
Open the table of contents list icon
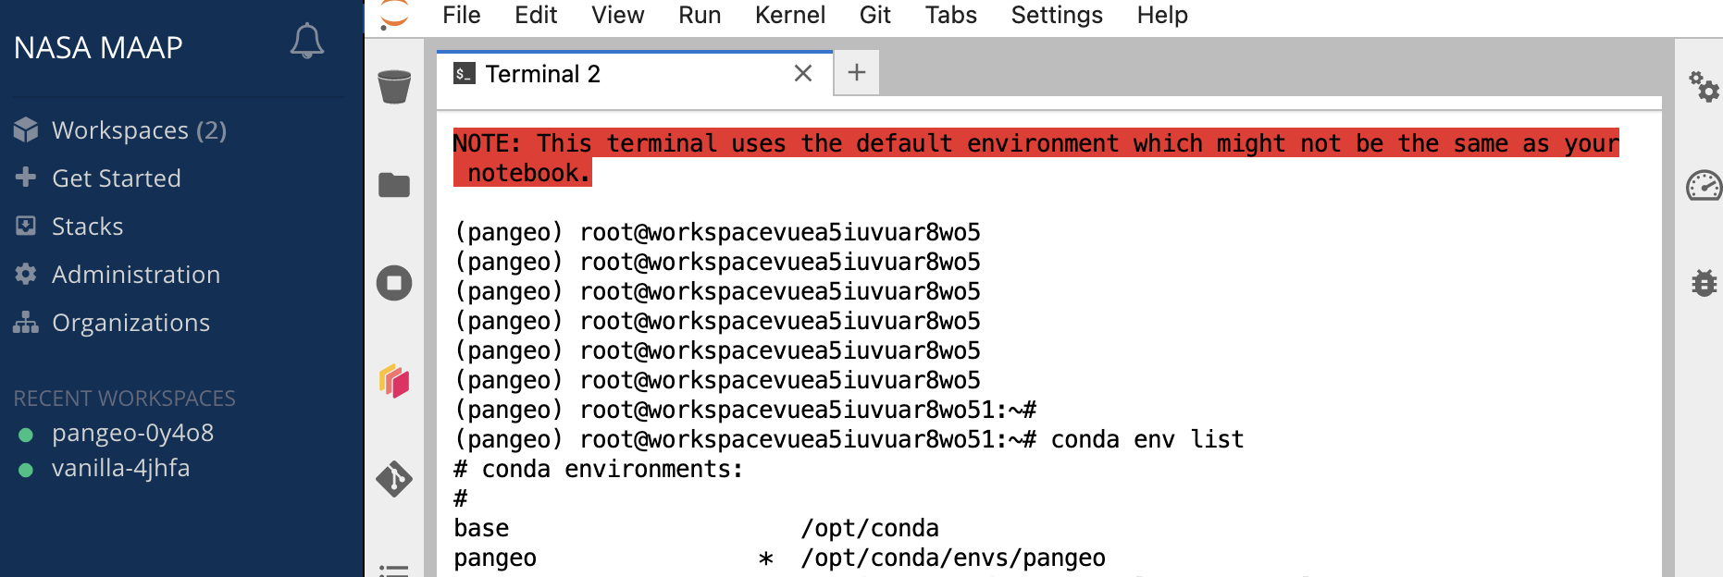tap(394, 570)
